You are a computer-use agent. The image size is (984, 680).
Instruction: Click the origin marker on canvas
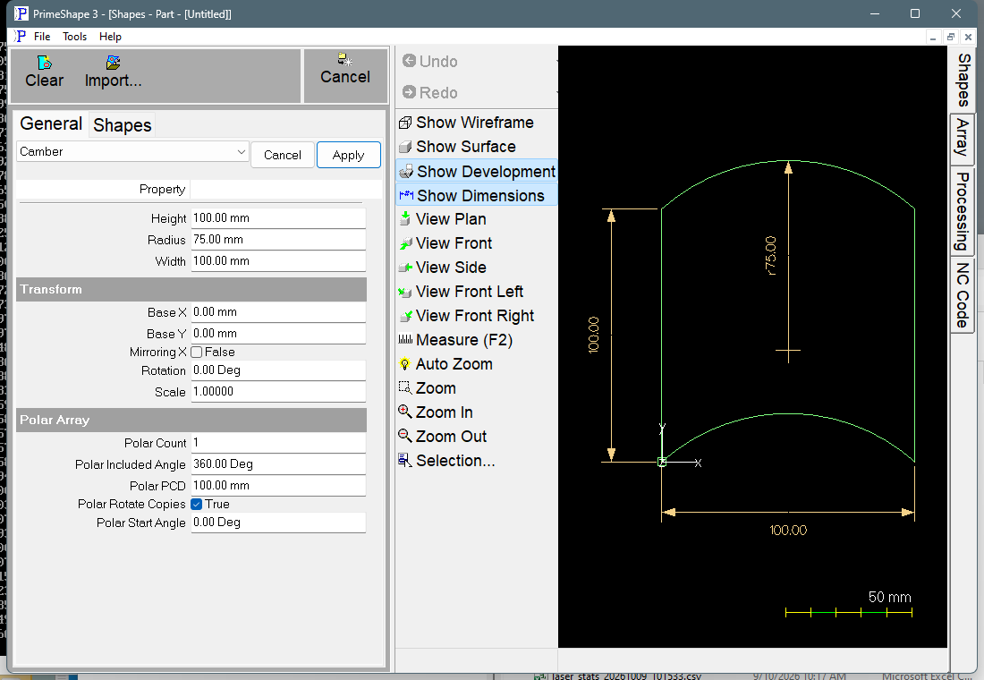tap(661, 462)
